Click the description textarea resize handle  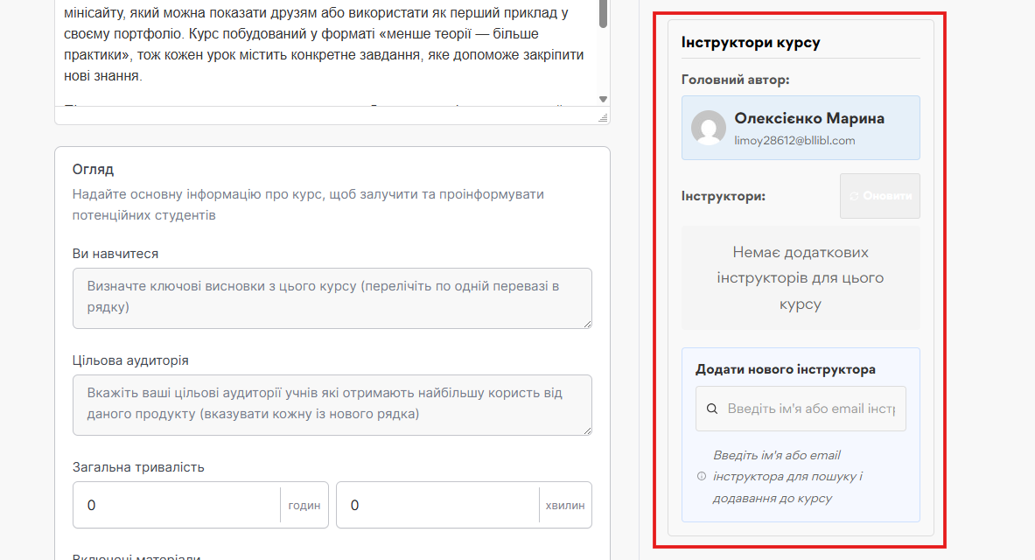click(x=603, y=117)
